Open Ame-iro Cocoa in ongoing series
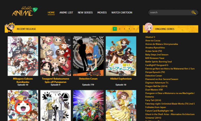Viewport: 201px width, 121px height. coord(153,41)
